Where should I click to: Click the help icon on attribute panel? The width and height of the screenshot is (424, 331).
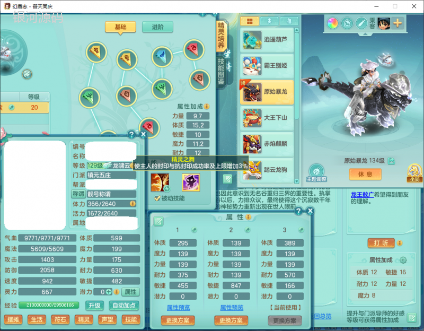298,211
